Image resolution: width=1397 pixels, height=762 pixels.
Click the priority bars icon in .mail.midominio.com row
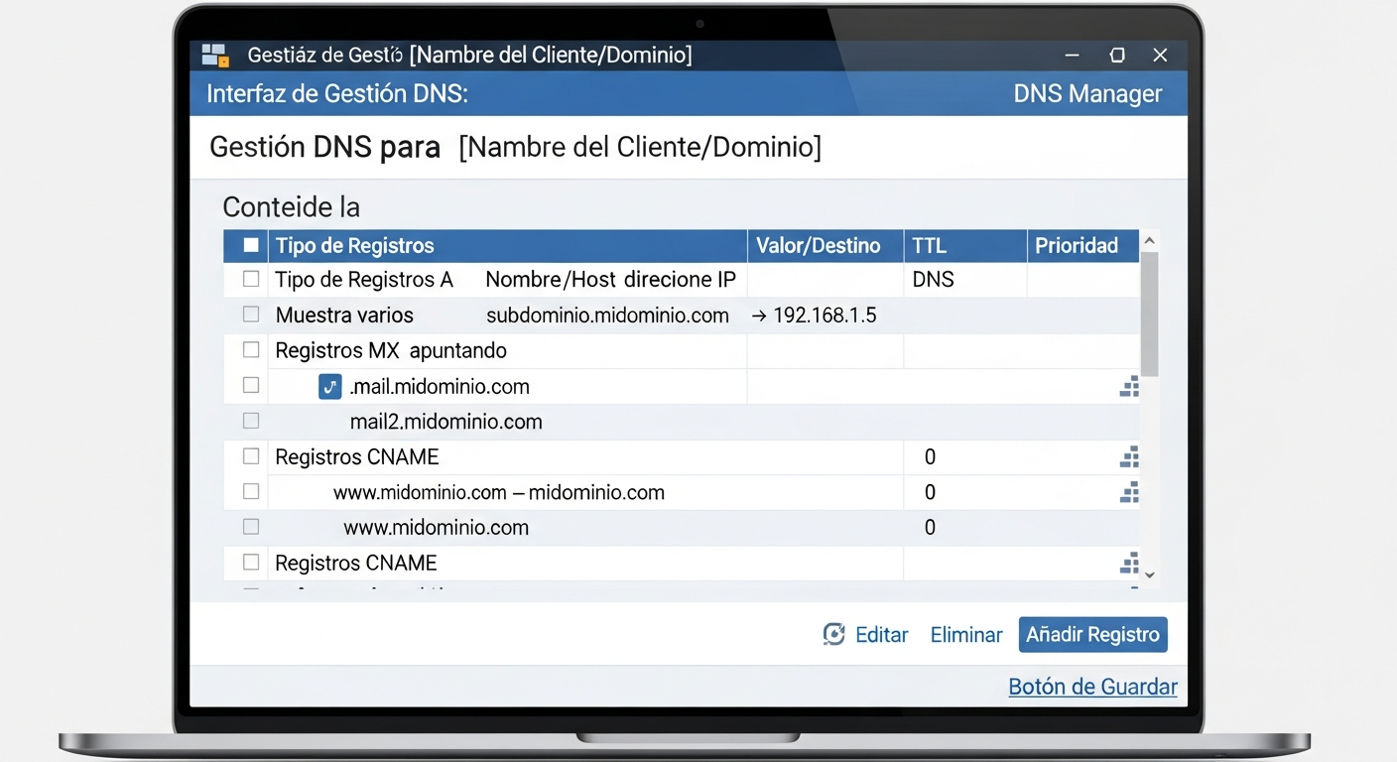click(x=1129, y=387)
